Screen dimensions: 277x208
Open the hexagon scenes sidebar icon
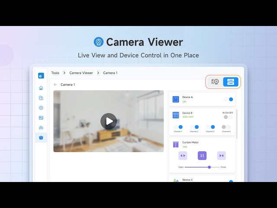[41, 108]
